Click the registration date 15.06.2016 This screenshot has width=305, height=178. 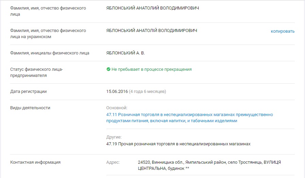click(117, 92)
